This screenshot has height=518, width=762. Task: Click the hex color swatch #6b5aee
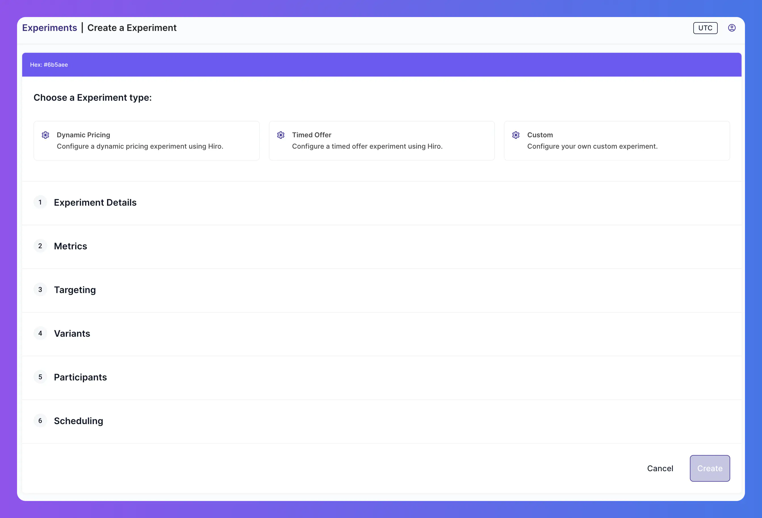pyautogui.click(x=382, y=64)
